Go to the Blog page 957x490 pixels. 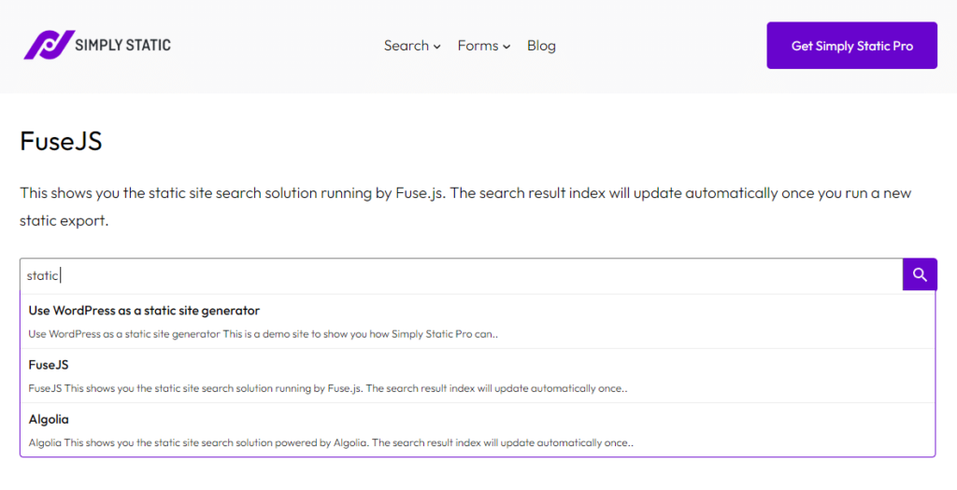click(541, 46)
